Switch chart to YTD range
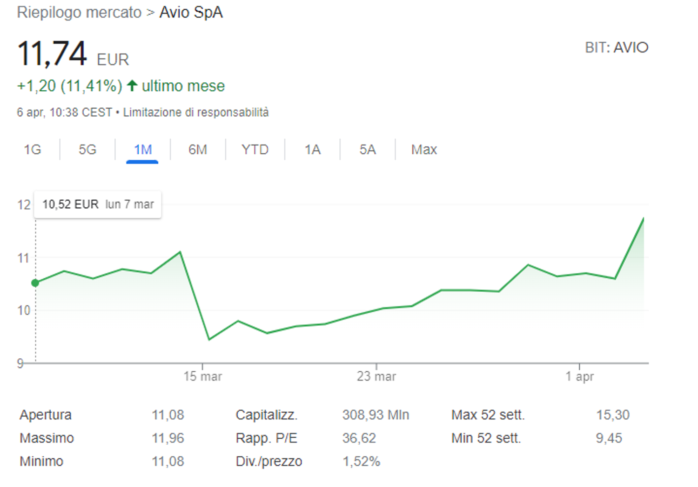The image size is (698, 487). (x=255, y=150)
